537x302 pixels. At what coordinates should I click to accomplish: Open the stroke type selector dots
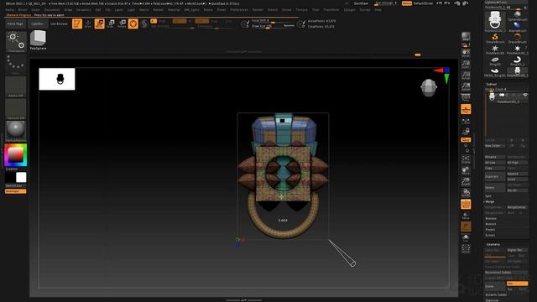point(16,64)
